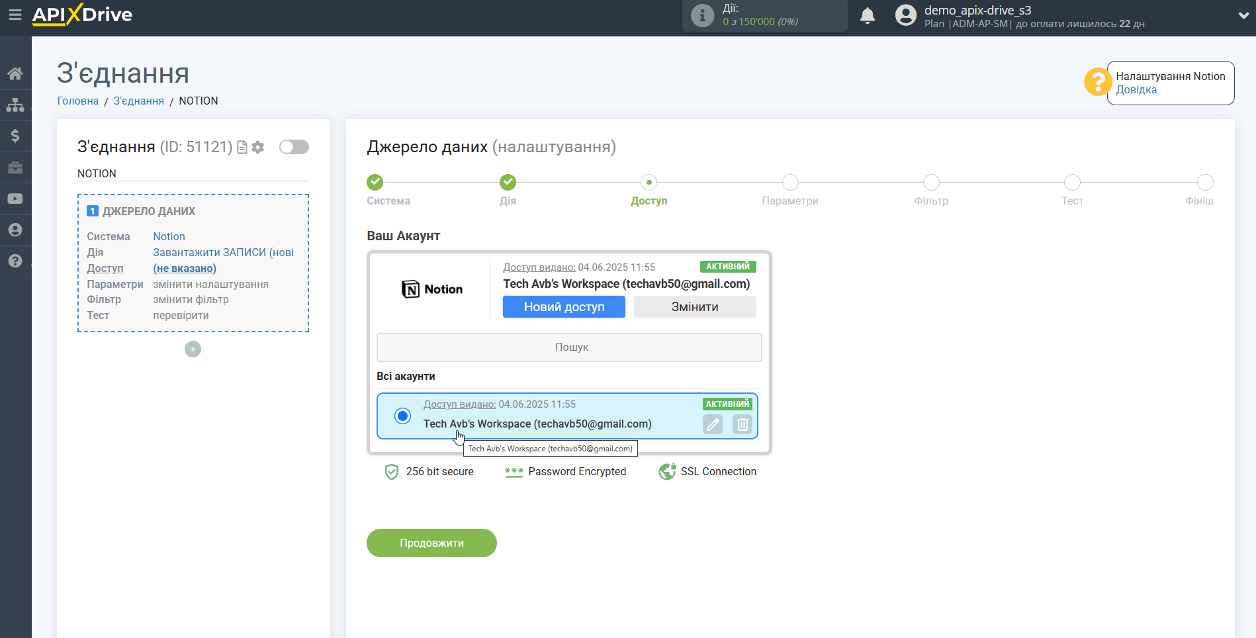Click the Продовжити button
This screenshot has height=638, width=1256.
point(431,543)
